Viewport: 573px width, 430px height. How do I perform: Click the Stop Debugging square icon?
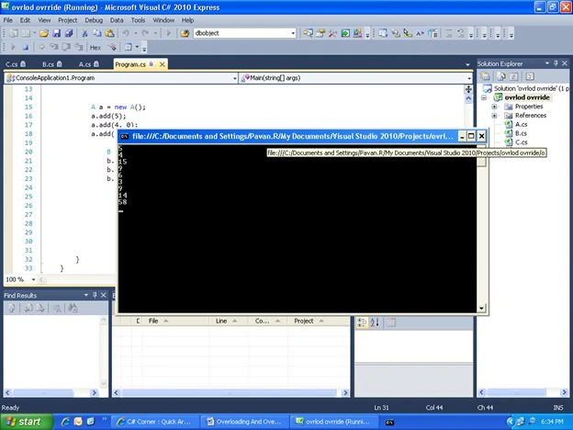click(x=25, y=47)
